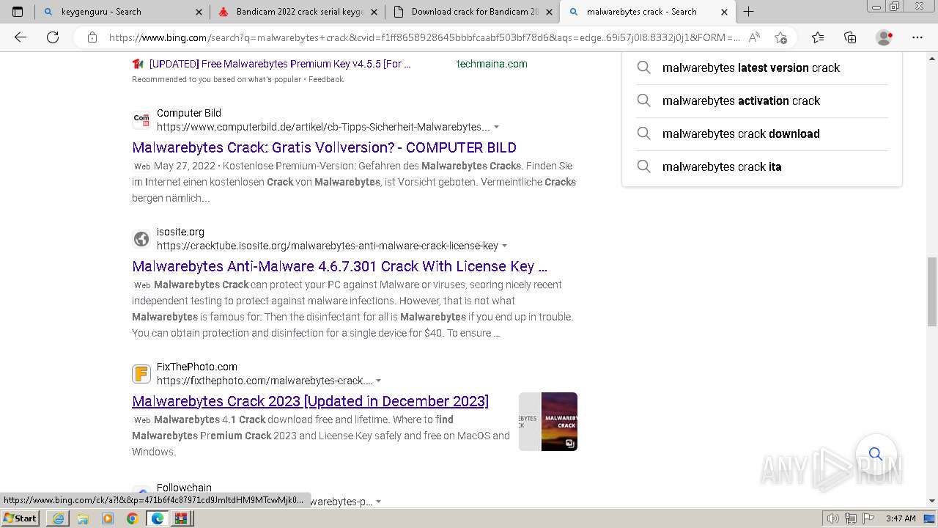Open Malwarebytes Crack: Gratis Vollversion? COMPUTER BILD result
Viewport: 938px width, 528px height.
324,147
